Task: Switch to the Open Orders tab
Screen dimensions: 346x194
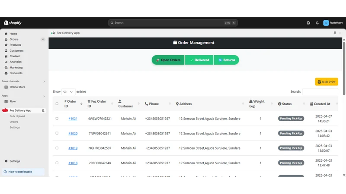Action: (168, 60)
